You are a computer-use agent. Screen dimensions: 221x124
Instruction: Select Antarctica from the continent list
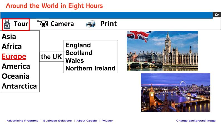[19, 86]
